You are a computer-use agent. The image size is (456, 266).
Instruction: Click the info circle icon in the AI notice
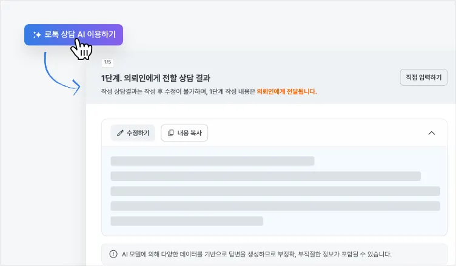point(113,254)
